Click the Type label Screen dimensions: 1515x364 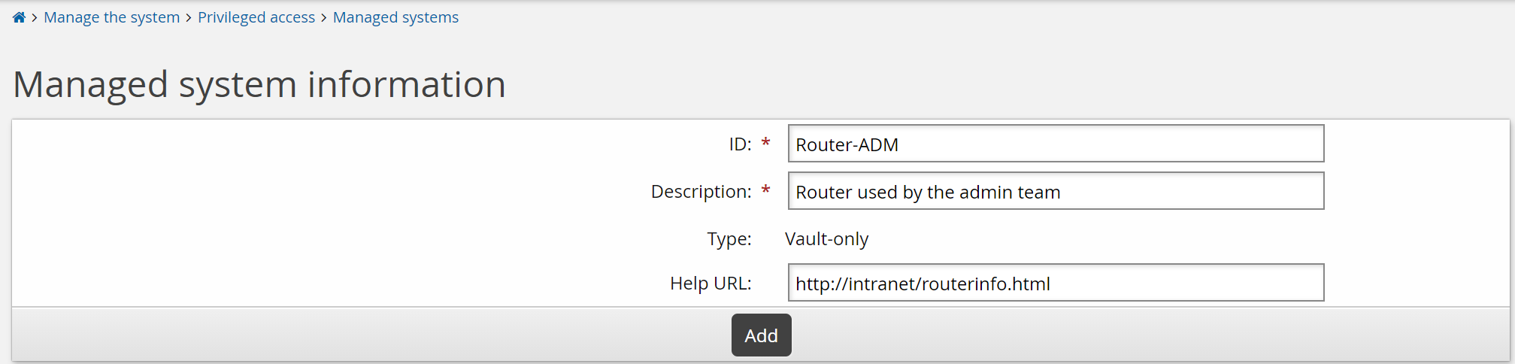click(x=729, y=239)
